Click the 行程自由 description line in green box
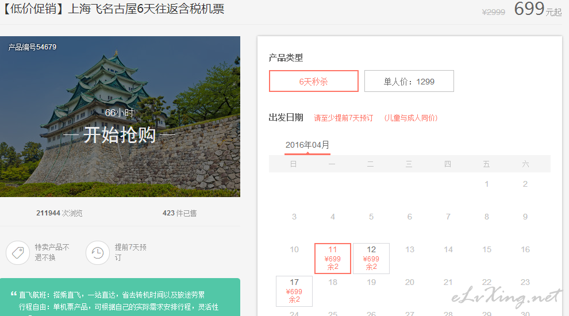Viewport: 569px width, 316px height. 118,307
